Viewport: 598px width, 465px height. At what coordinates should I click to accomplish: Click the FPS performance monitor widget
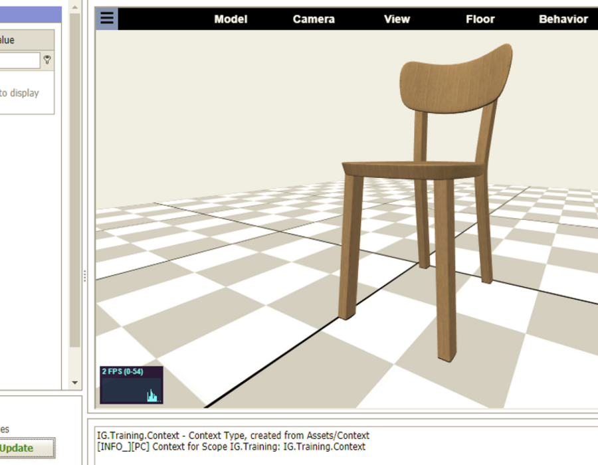(x=132, y=385)
